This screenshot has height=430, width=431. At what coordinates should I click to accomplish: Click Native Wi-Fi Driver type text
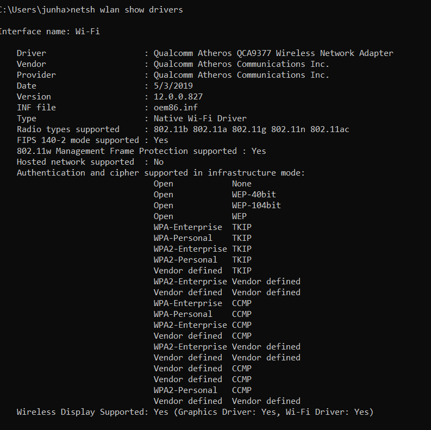pos(200,118)
